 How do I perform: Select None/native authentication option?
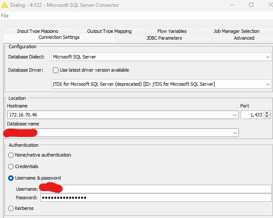point(11,155)
